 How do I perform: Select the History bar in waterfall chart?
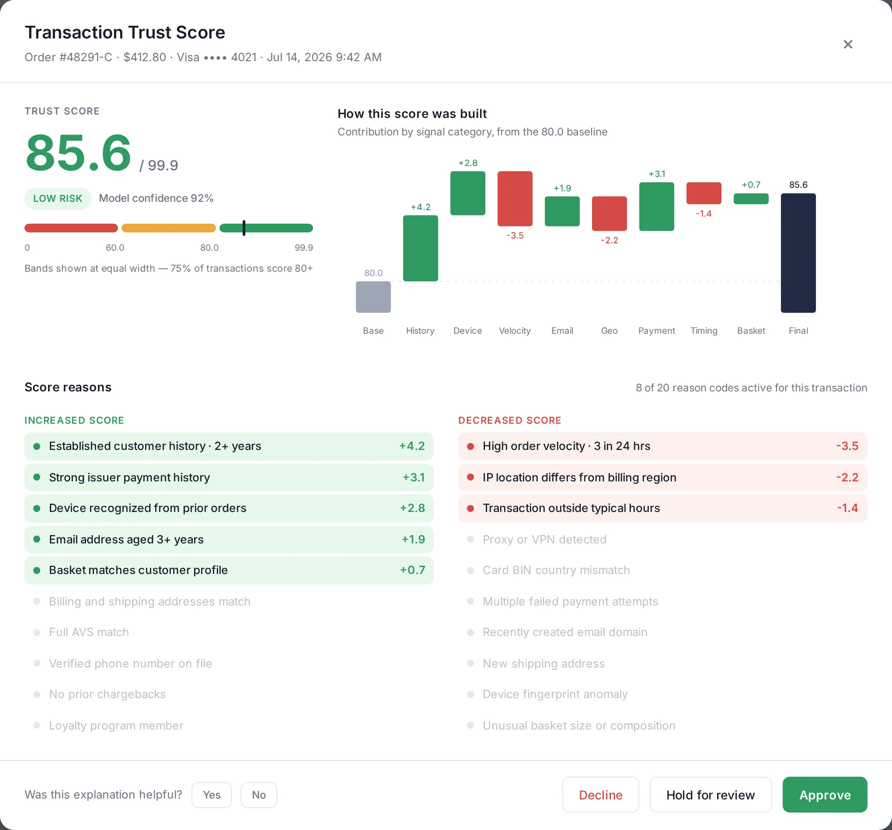(x=421, y=248)
